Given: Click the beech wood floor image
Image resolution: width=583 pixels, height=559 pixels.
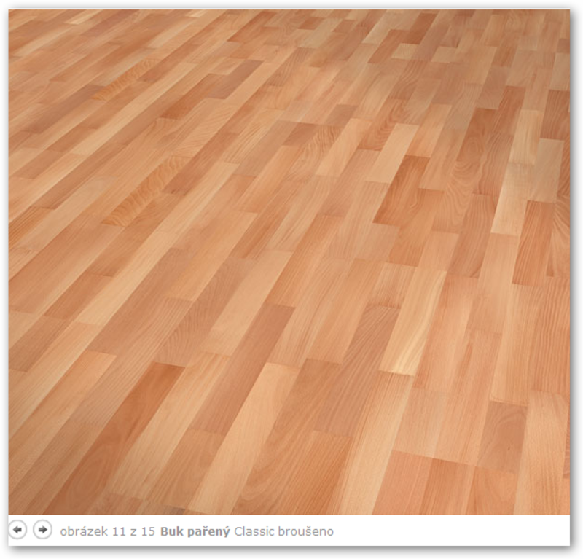Looking at the screenshot, I should click(x=289, y=262).
